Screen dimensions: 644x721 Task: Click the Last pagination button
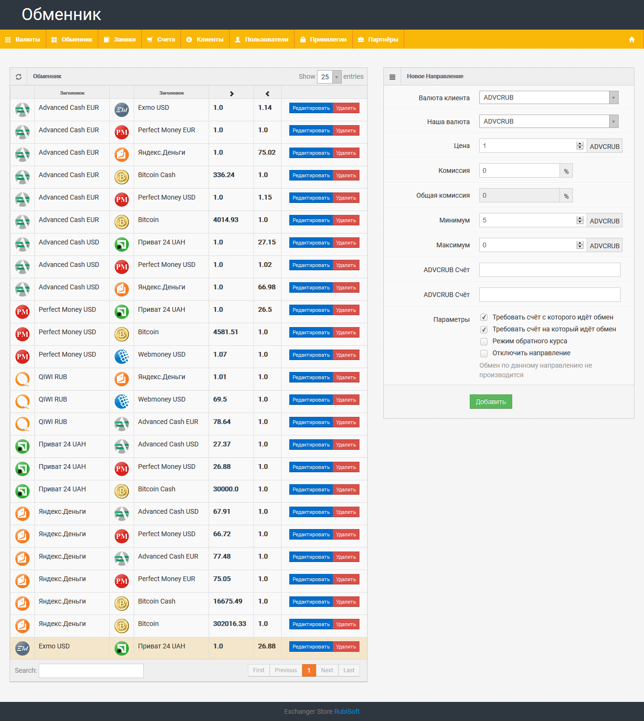click(349, 670)
